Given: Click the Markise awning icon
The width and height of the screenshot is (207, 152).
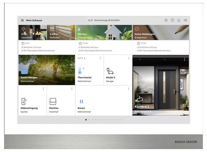Looking at the screenshot, I should click(x=53, y=101).
